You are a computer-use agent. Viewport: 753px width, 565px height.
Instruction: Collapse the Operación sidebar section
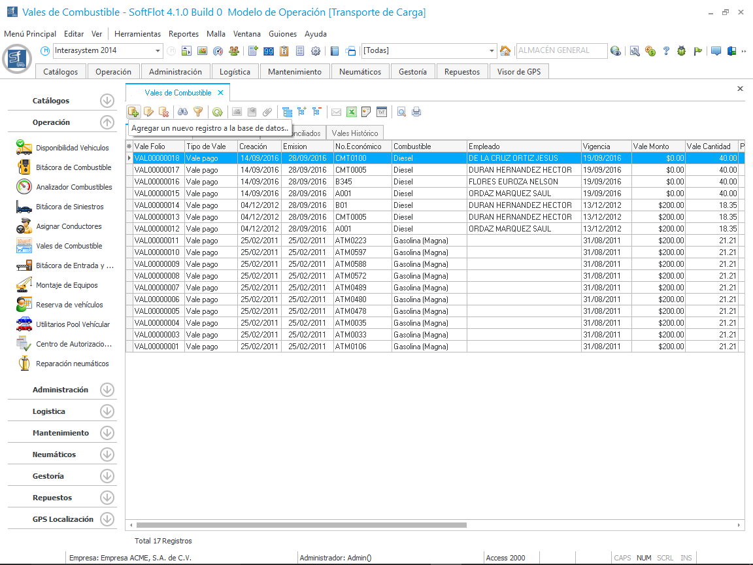click(107, 122)
